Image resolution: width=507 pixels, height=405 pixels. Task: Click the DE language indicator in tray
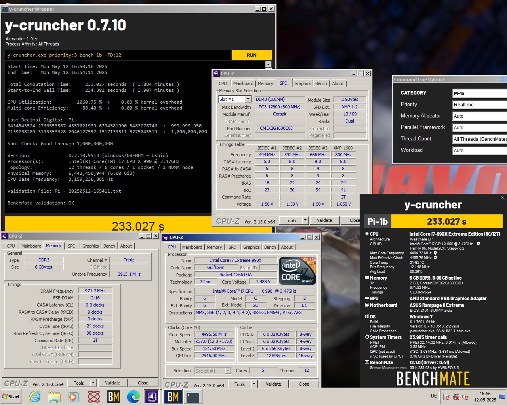tap(434, 396)
